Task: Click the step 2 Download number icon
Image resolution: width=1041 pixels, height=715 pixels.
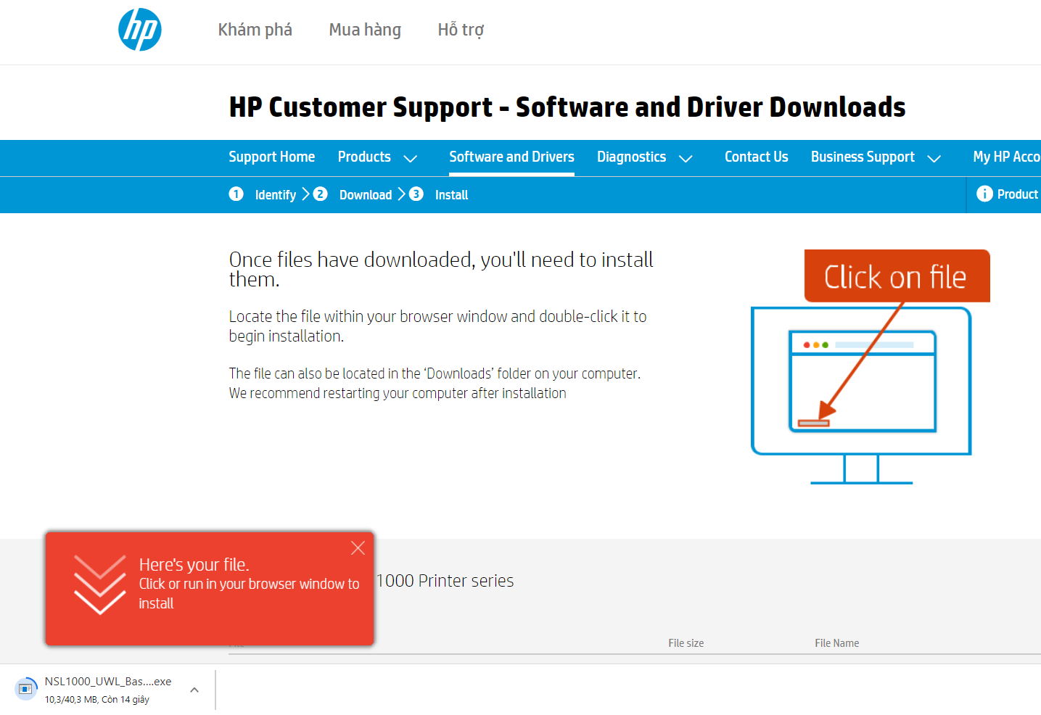Action: point(320,194)
